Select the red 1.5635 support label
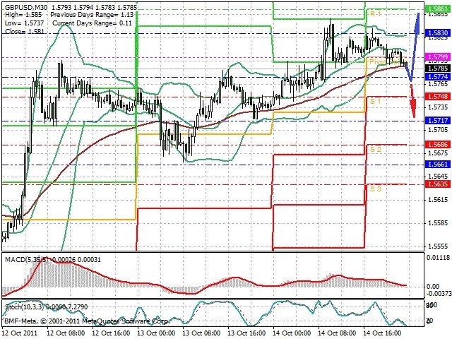The image size is (452, 339). tap(438, 184)
